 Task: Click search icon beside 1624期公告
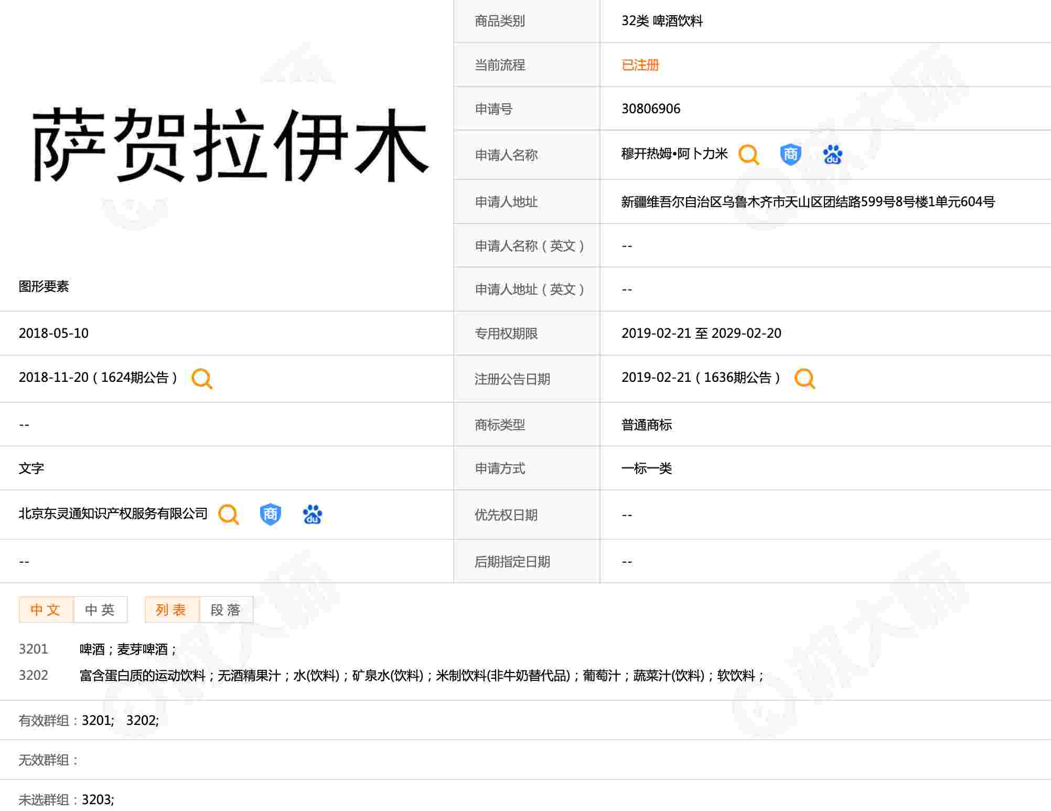tap(202, 378)
